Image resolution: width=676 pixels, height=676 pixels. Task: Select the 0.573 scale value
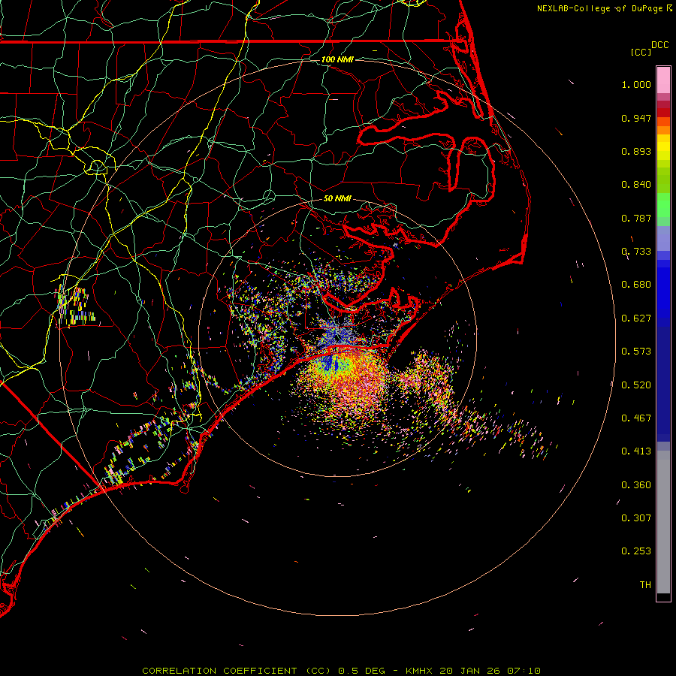pos(636,352)
